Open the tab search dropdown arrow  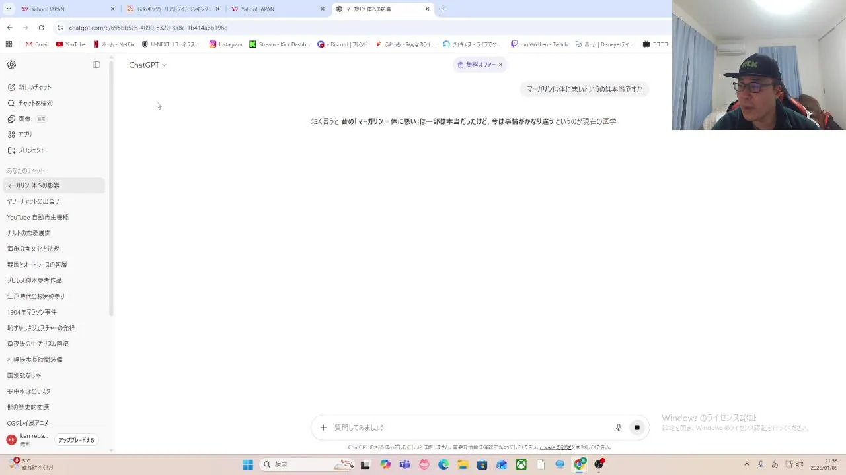coord(9,9)
